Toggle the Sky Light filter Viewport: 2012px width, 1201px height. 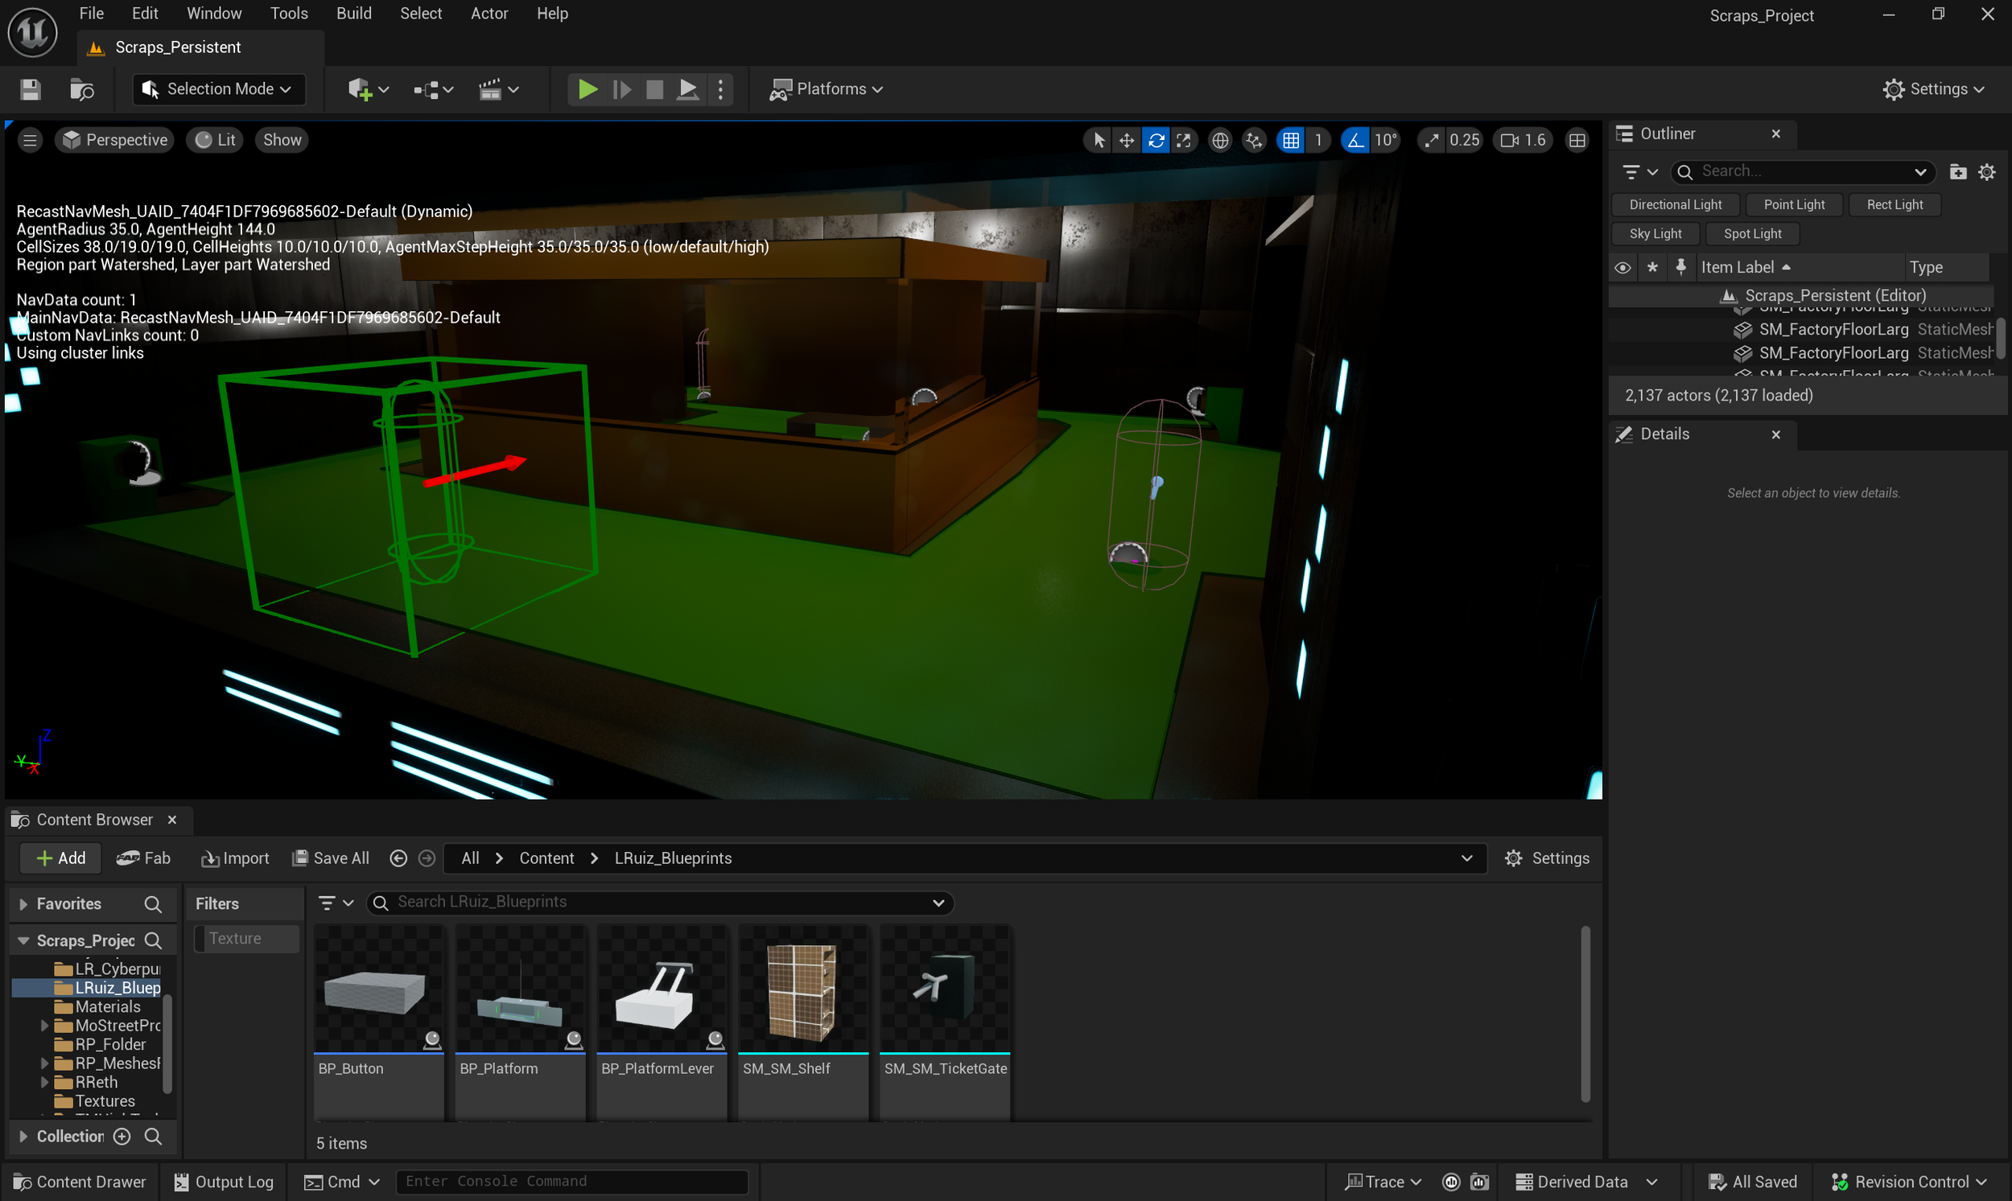1655,234
